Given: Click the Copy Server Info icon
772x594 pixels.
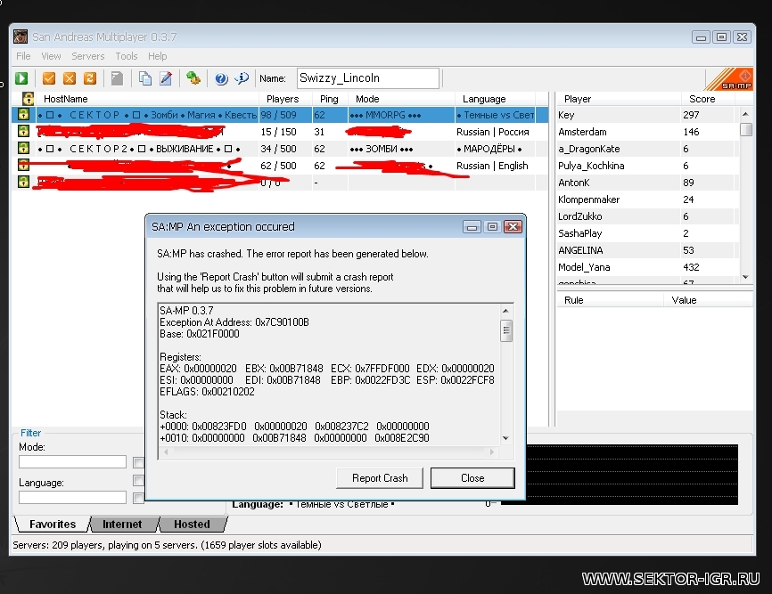Looking at the screenshot, I should pos(144,78).
